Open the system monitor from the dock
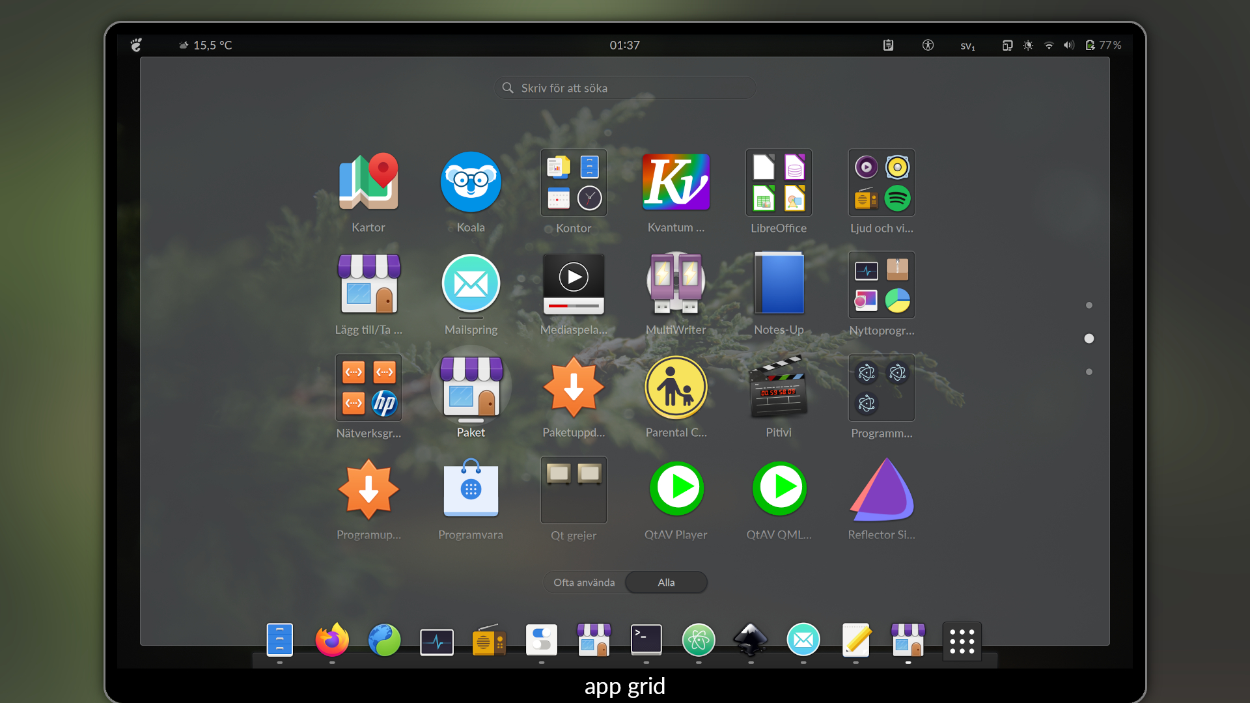The image size is (1250, 703). point(437,642)
